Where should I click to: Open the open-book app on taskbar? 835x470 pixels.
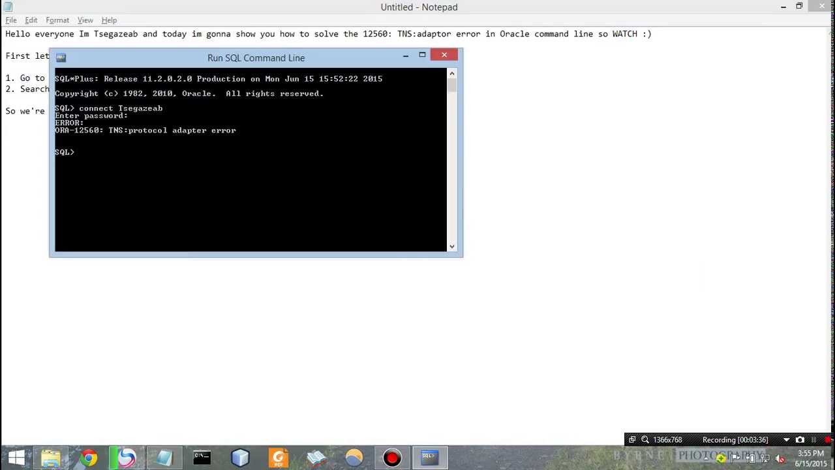point(316,458)
